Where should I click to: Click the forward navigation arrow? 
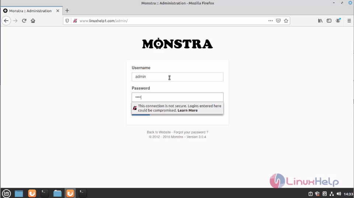click(x=15, y=21)
